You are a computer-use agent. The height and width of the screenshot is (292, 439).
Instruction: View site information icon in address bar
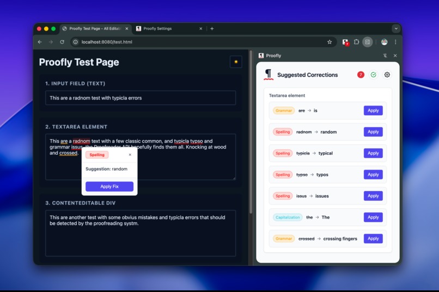click(x=75, y=42)
